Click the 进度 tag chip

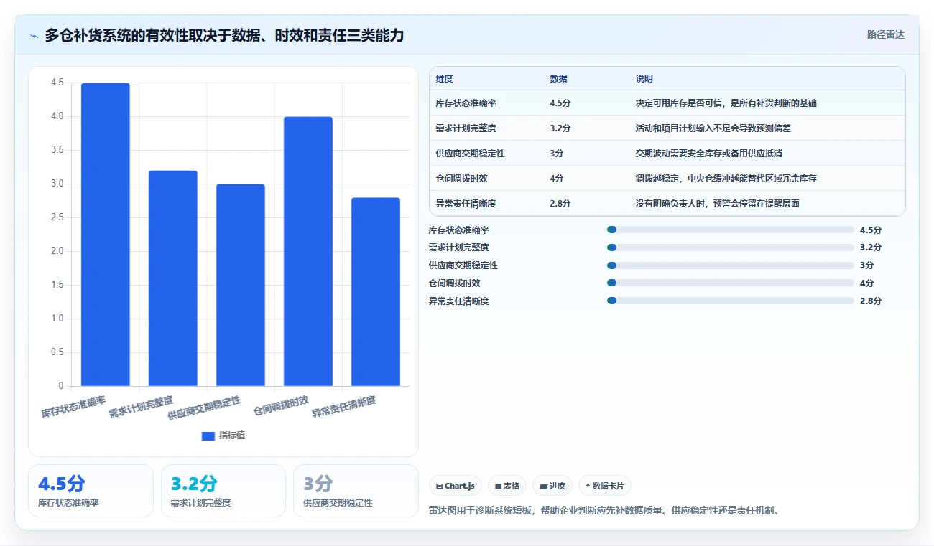point(552,486)
